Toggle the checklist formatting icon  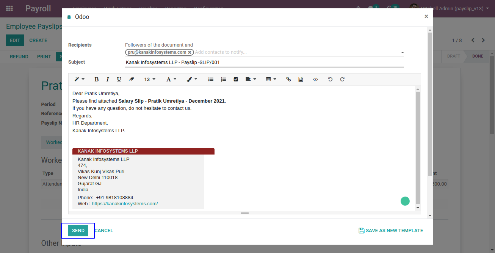[x=236, y=80]
